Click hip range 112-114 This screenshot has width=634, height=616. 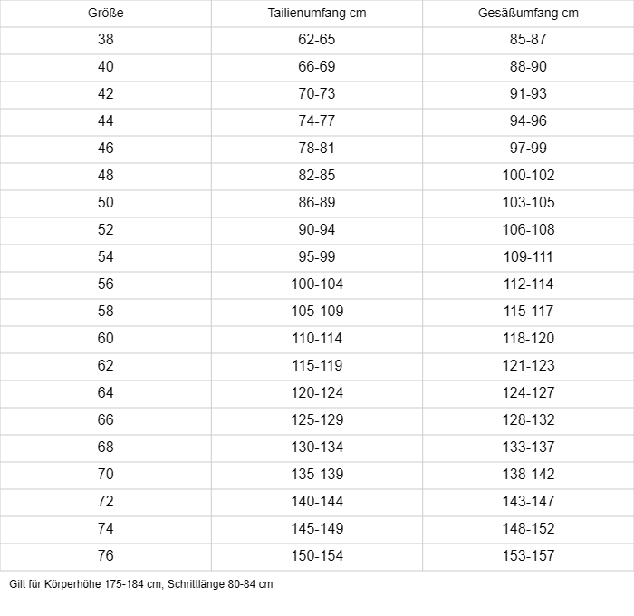tap(528, 284)
